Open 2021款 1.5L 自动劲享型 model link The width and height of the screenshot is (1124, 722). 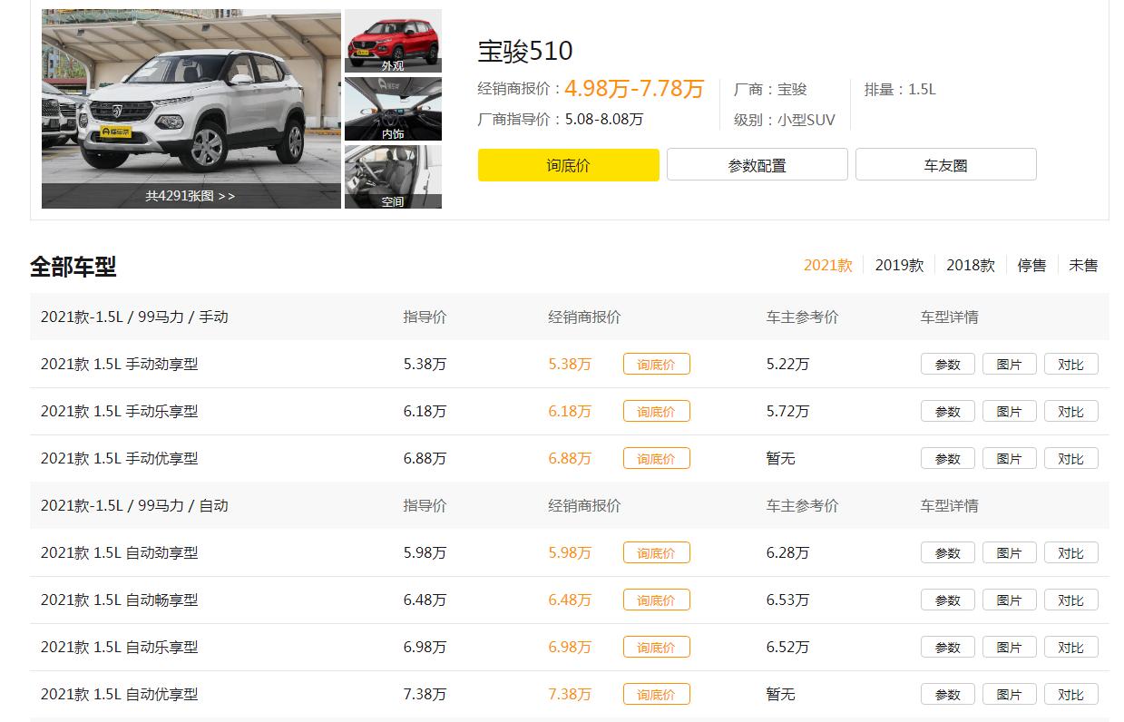119,552
